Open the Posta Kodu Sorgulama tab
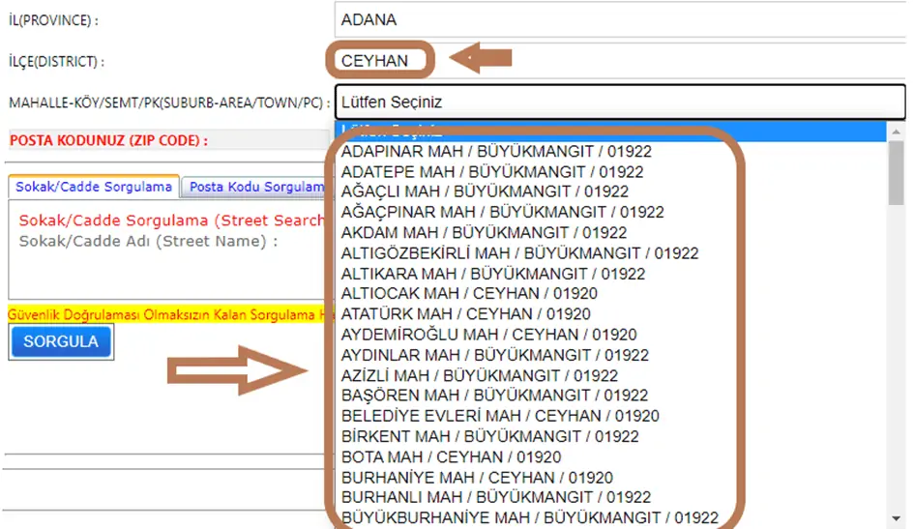The width and height of the screenshot is (914, 529). [256, 187]
